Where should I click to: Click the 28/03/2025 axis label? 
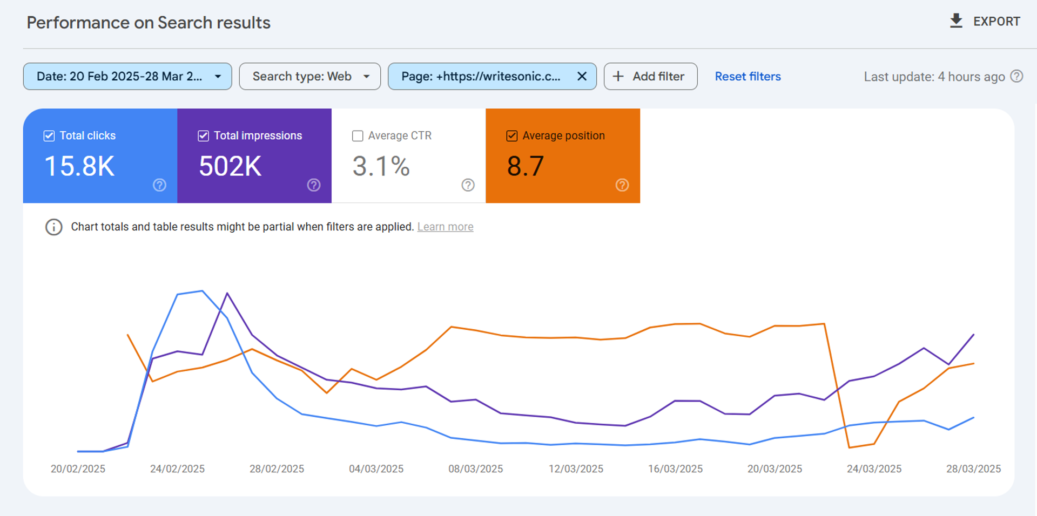pyautogui.click(x=973, y=469)
